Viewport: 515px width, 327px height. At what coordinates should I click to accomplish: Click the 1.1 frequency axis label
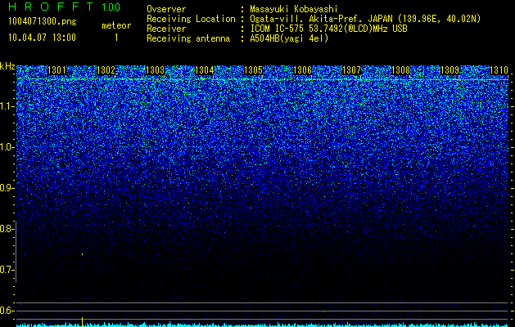7,106
